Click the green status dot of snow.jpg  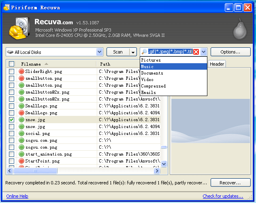(21, 120)
